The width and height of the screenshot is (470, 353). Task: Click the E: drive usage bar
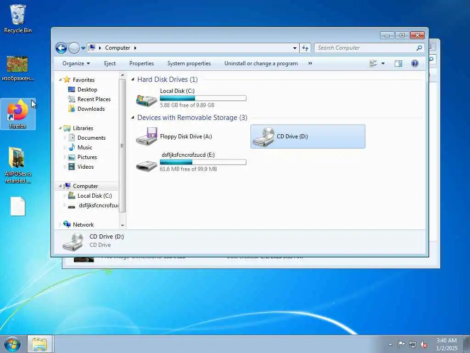point(203,162)
